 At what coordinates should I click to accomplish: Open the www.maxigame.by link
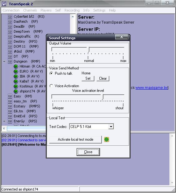151,88
